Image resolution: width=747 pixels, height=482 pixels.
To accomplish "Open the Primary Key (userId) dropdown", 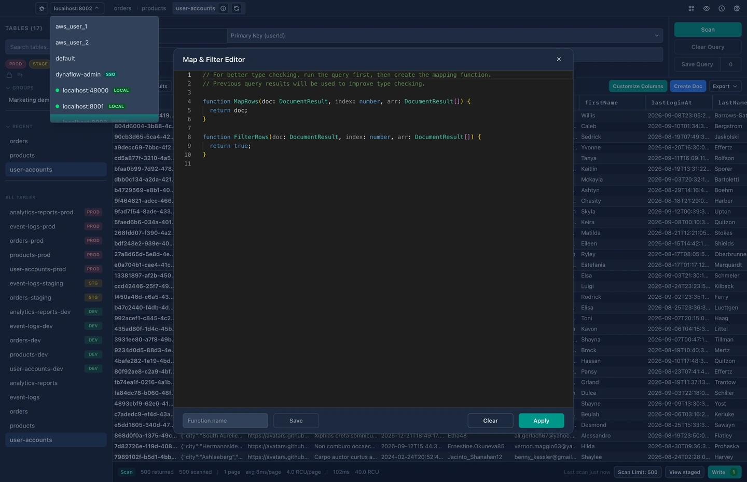I will pos(445,36).
